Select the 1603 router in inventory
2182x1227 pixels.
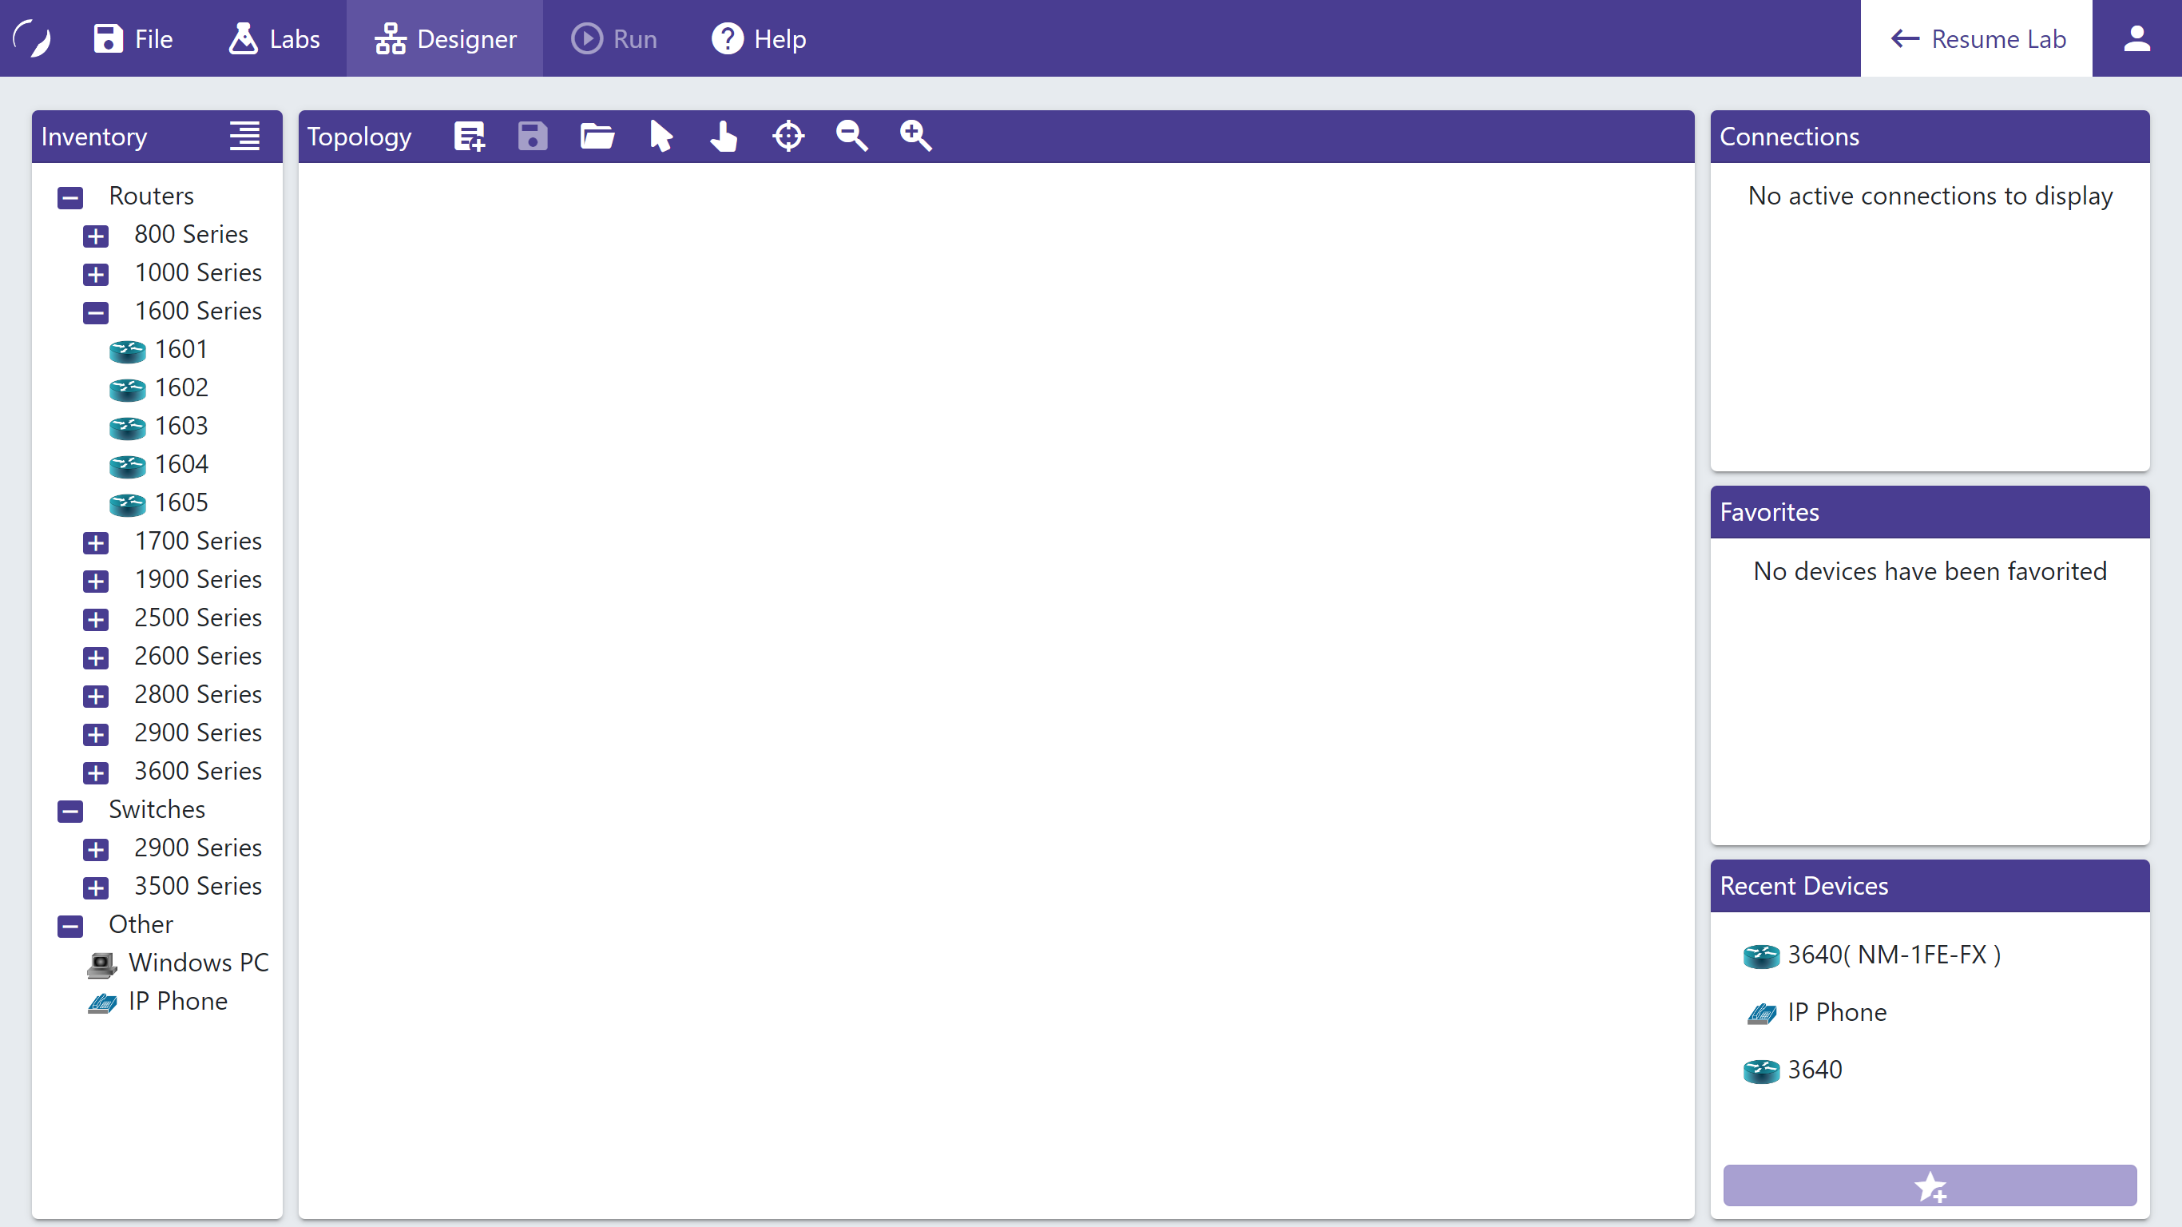(x=181, y=427)
